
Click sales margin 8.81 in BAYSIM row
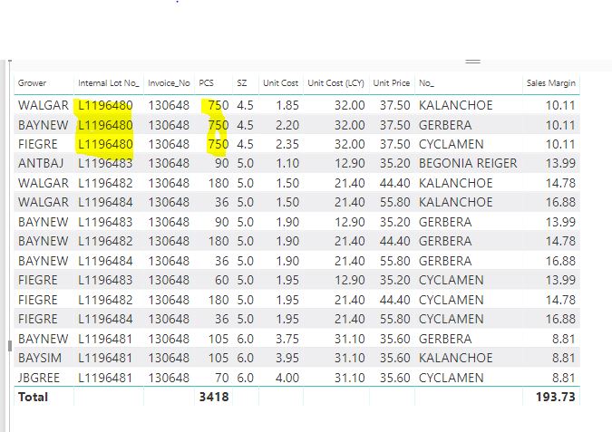(x=564, y=358)
